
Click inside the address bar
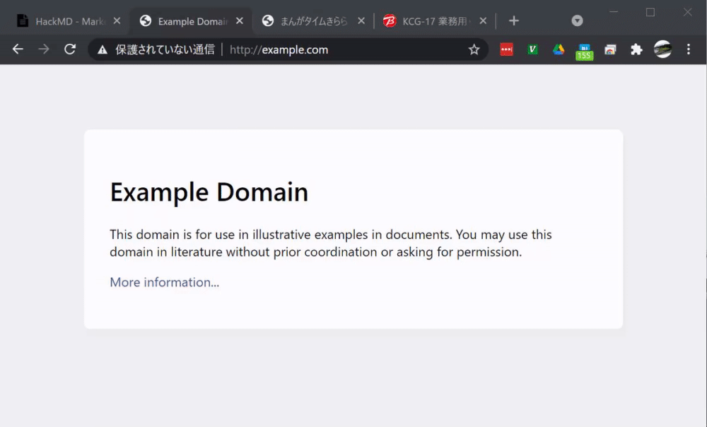297,49
